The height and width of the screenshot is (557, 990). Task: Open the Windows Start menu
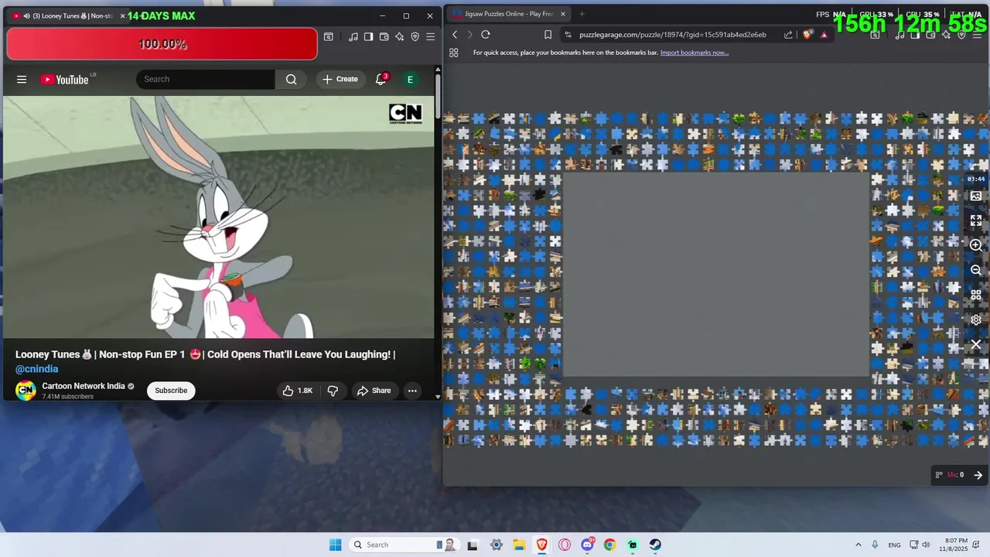pyautogui.click(x=335, y=545)
